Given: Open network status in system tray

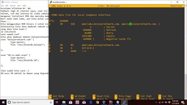Looking at the screenshot, I should click(160, 102).
